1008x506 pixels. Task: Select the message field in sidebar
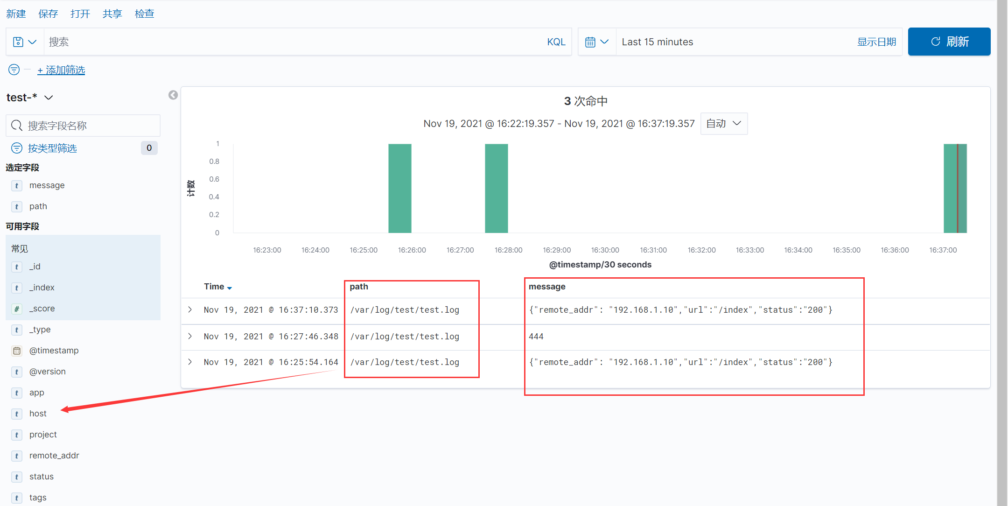[47, 186]
